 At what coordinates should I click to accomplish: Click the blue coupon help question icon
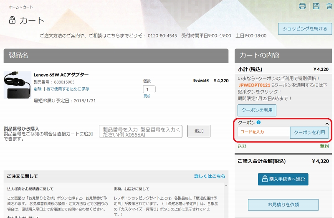258,122
